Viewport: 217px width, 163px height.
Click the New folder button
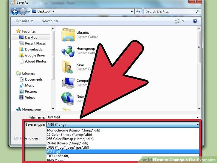pyautogui.click(x=50, y=21)
